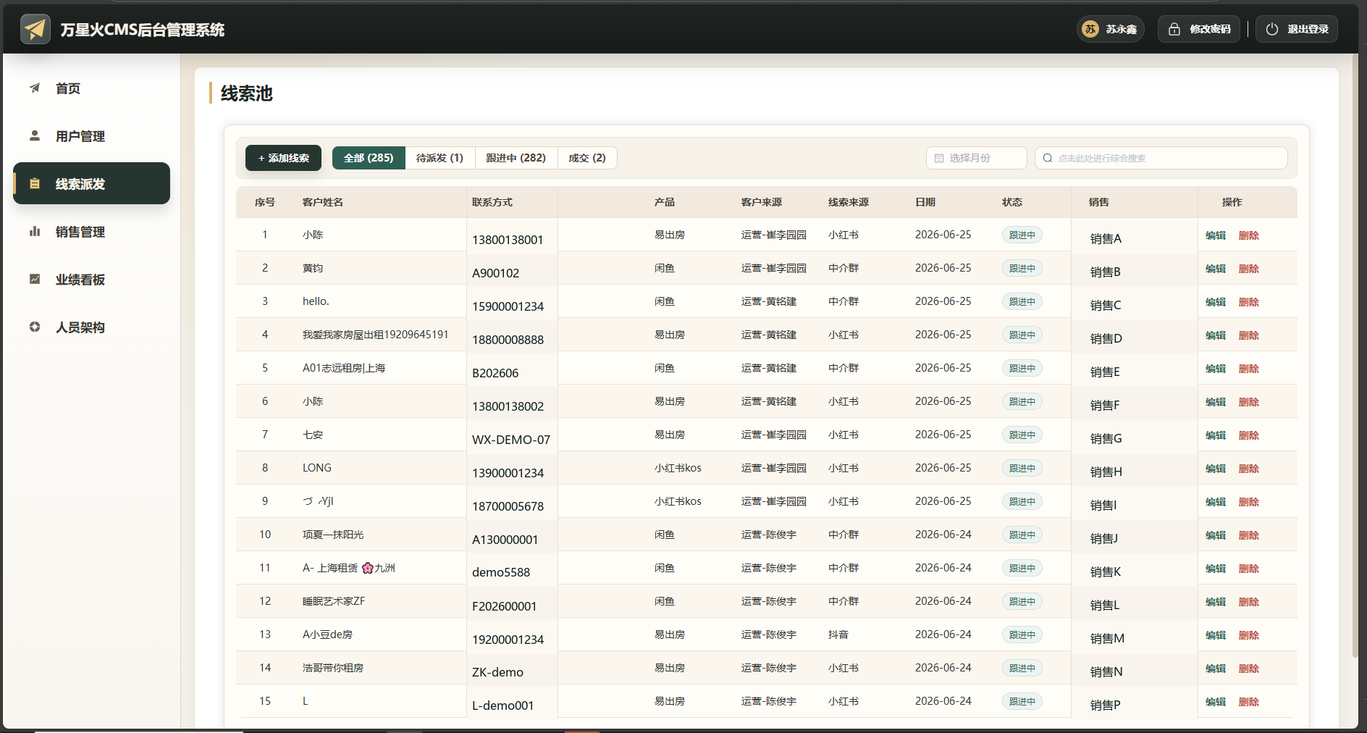Delete the 项夏一抹阳光 row
This screenshot has width=1367, height=733.
pyautogui.click(x=1249, y=535)
